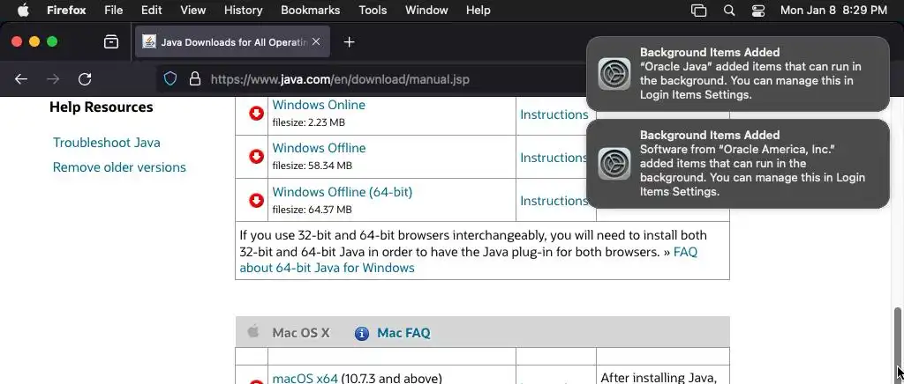Screen dimensions: 904x384
Task: Click the Oracle America notification settings icon
Action: coord(614,164)
